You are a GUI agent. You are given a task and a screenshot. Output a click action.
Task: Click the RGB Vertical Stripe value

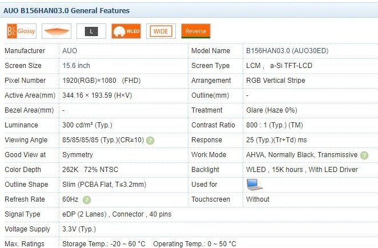pyautogui.click(x=276, y=81)
